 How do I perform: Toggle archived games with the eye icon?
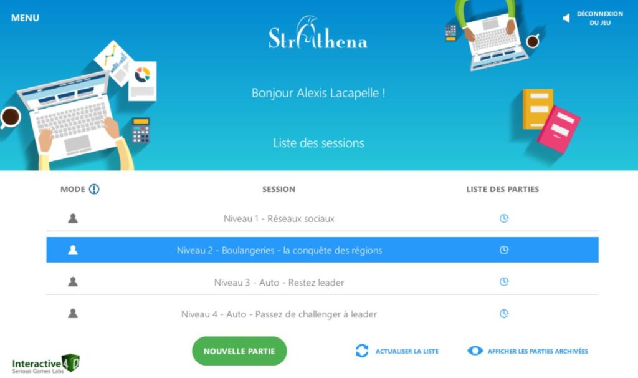(x=475, y=351)
